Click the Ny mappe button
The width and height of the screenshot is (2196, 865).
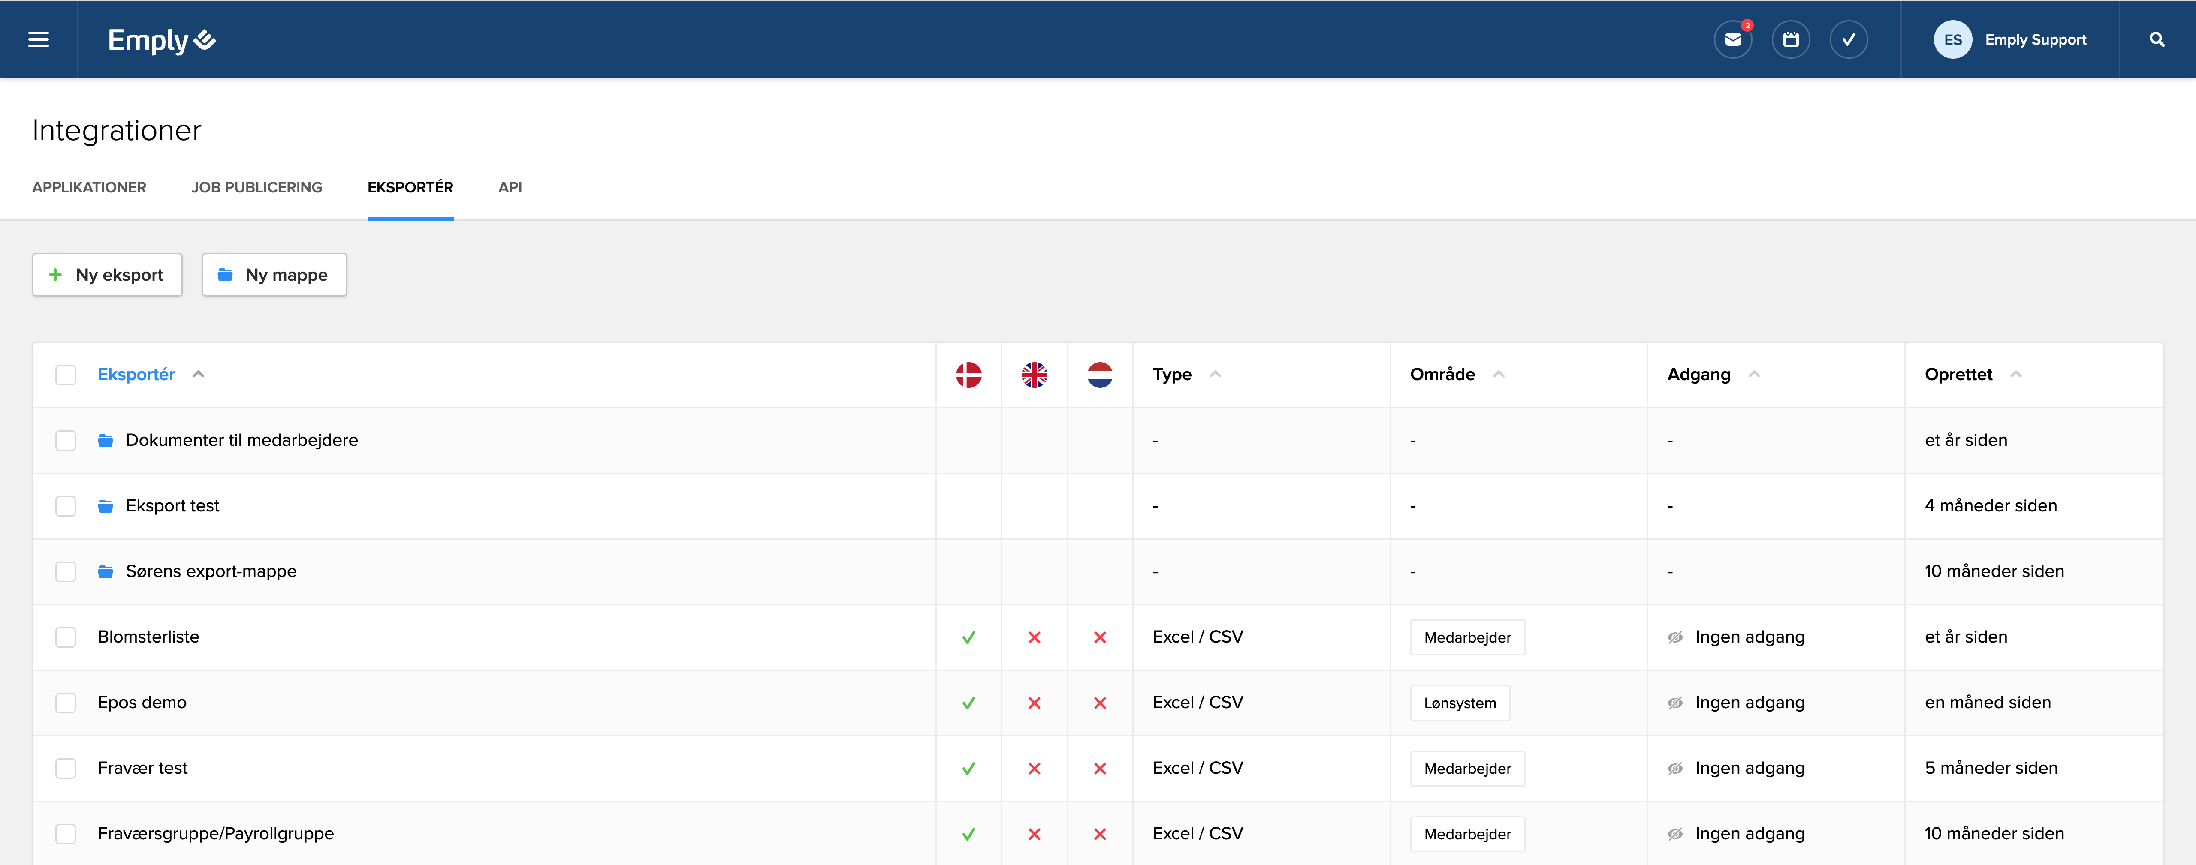(x=274, y=275)
